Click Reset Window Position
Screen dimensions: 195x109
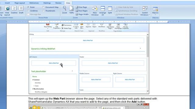pos(127,14)
